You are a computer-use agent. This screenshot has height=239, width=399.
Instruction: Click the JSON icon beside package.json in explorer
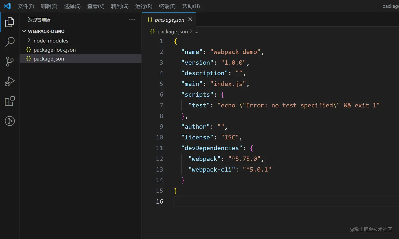(28, 59)
